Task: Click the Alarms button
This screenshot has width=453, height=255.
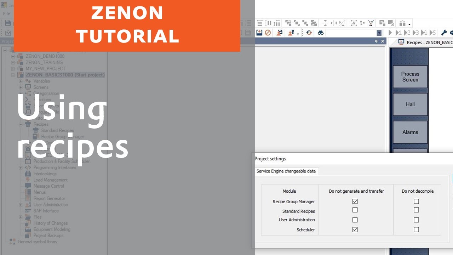Action: pyautogui.click(x=410, y=132)
